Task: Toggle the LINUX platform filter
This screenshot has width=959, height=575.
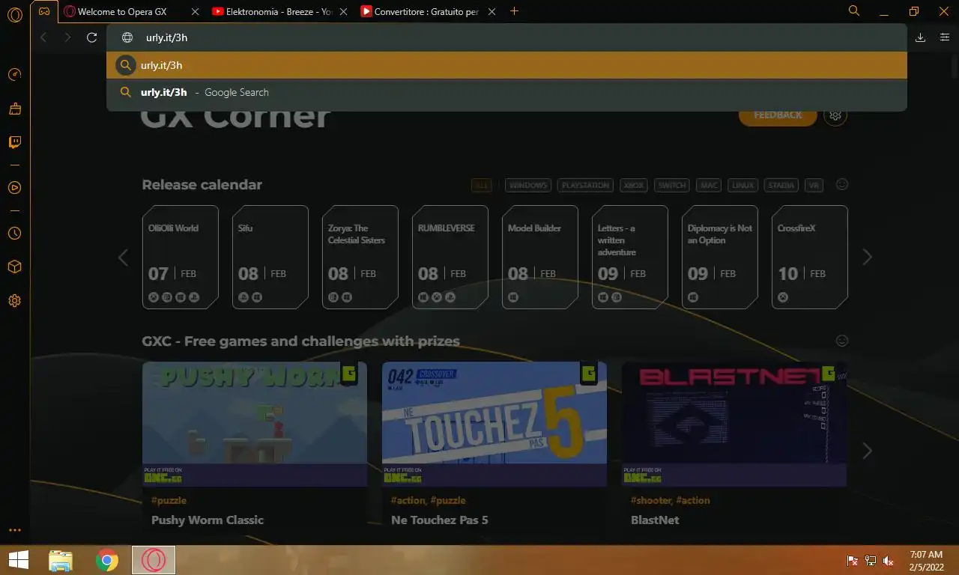Action: (743, 185)
